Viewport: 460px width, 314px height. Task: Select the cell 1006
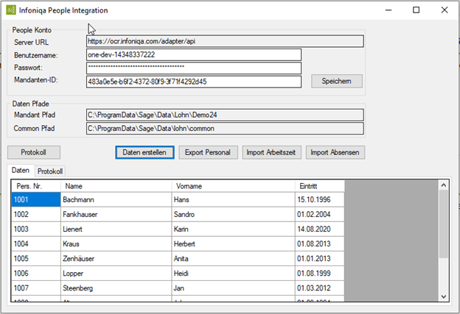[36, 274]
